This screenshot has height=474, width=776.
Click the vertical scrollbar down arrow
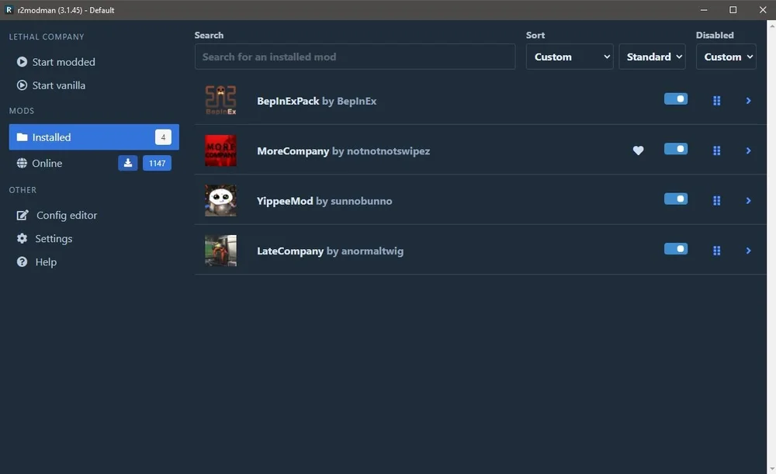(x=771, y=469)
